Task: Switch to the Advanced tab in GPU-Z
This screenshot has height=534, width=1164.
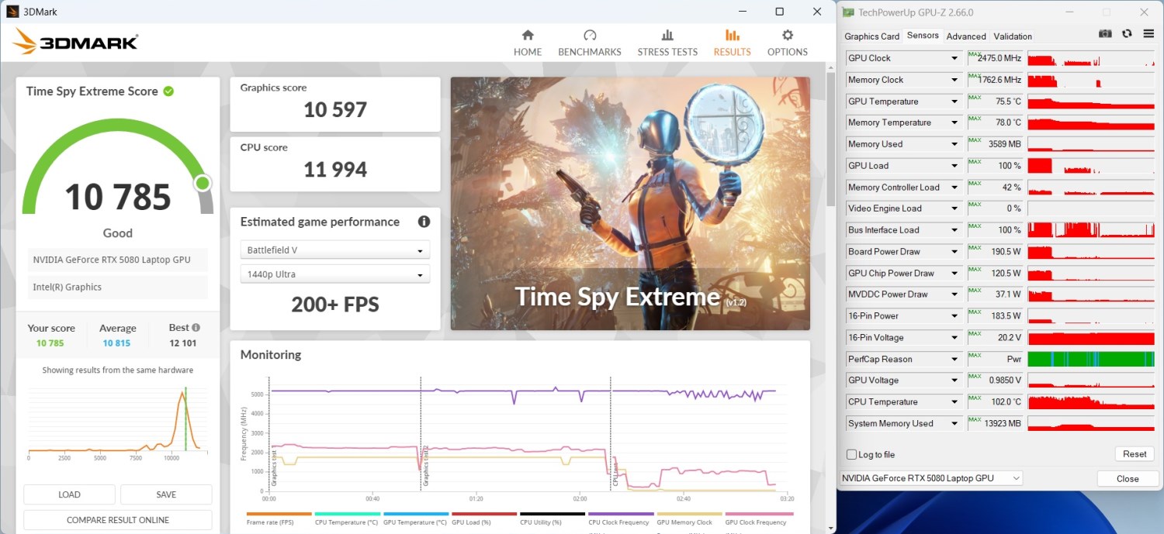Action: pos(965,36)
